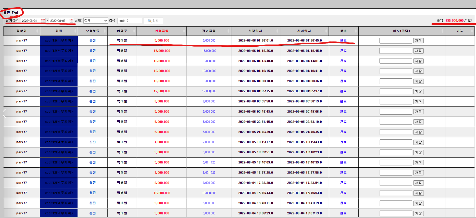Screen dimensions: 476x218
Task: Open the 충전 link in the 00:55:58.0 row
Action: [x=93, y=101]
